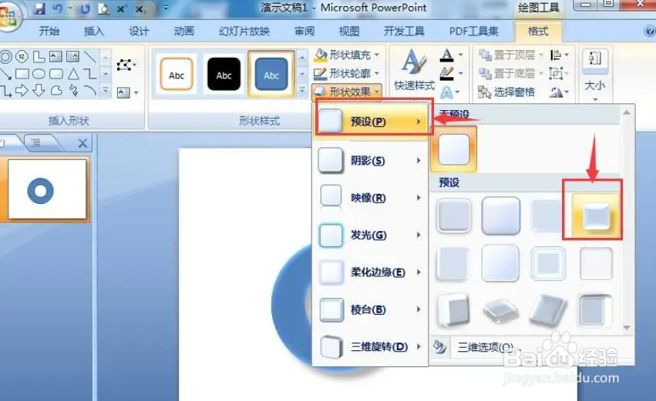
Task: Open the PowerPoint Help icon
Action: tap(650, 31)
